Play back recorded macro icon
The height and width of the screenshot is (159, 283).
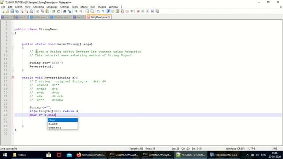(147, 11)
